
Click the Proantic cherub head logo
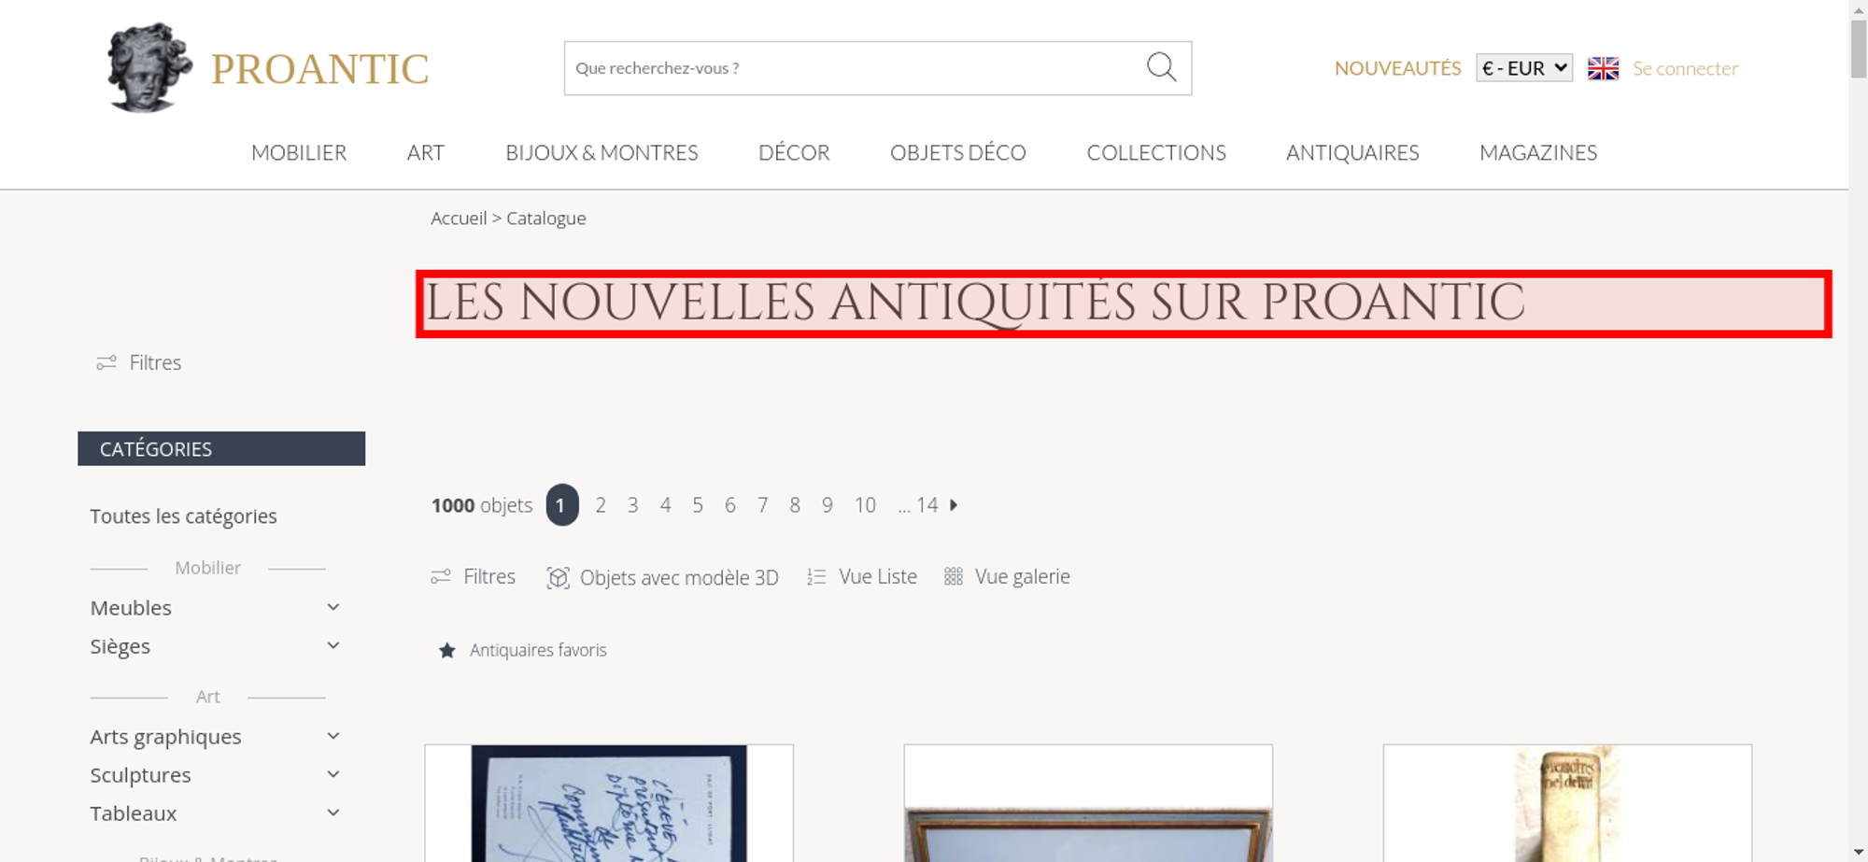pyautogui.click(x=149, y=67)
